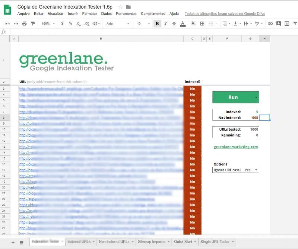Click the print icon
The height and width of the screenshot is (249, 298).
pos(24,23)
